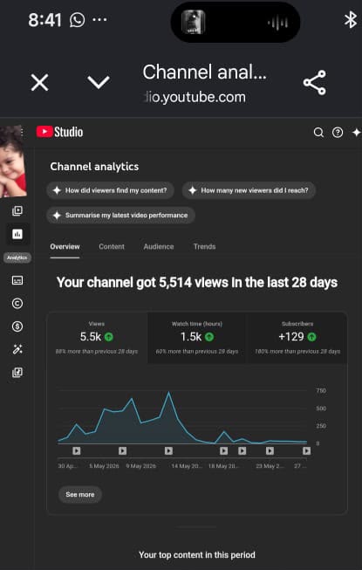Open help via the question mark icon
This screenshot has width=362, height=570.
pos(338,133)
